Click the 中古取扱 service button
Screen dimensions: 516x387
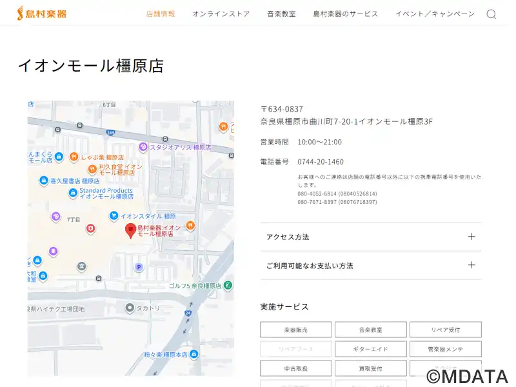(296, 368)
